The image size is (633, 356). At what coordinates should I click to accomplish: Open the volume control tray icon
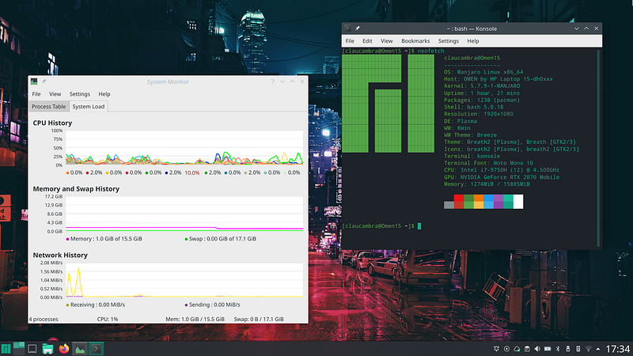pos(537,349)
